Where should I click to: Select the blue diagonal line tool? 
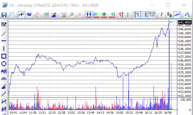click(x=4, y=94)
